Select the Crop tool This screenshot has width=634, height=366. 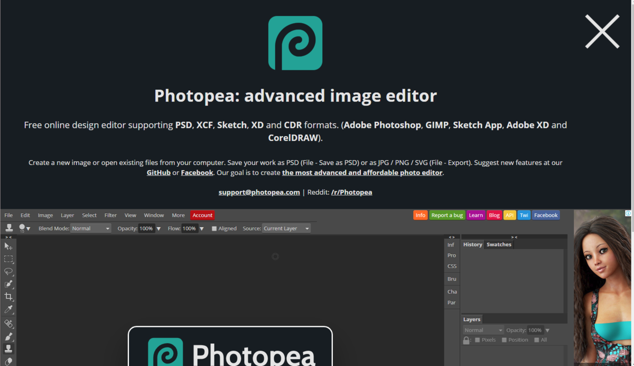[x=8, y=297]
